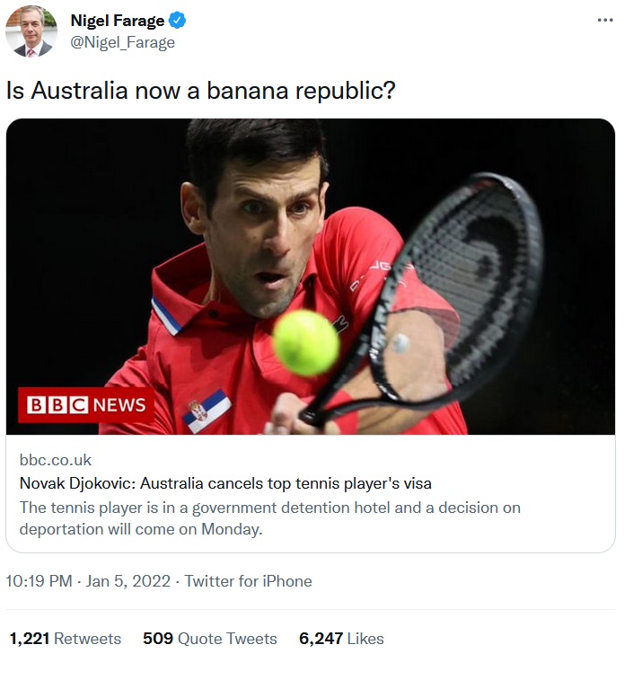Screen dimensions: 633x689
Task: Open the bbc.co.uk domain link
Action: pos(56,460)
